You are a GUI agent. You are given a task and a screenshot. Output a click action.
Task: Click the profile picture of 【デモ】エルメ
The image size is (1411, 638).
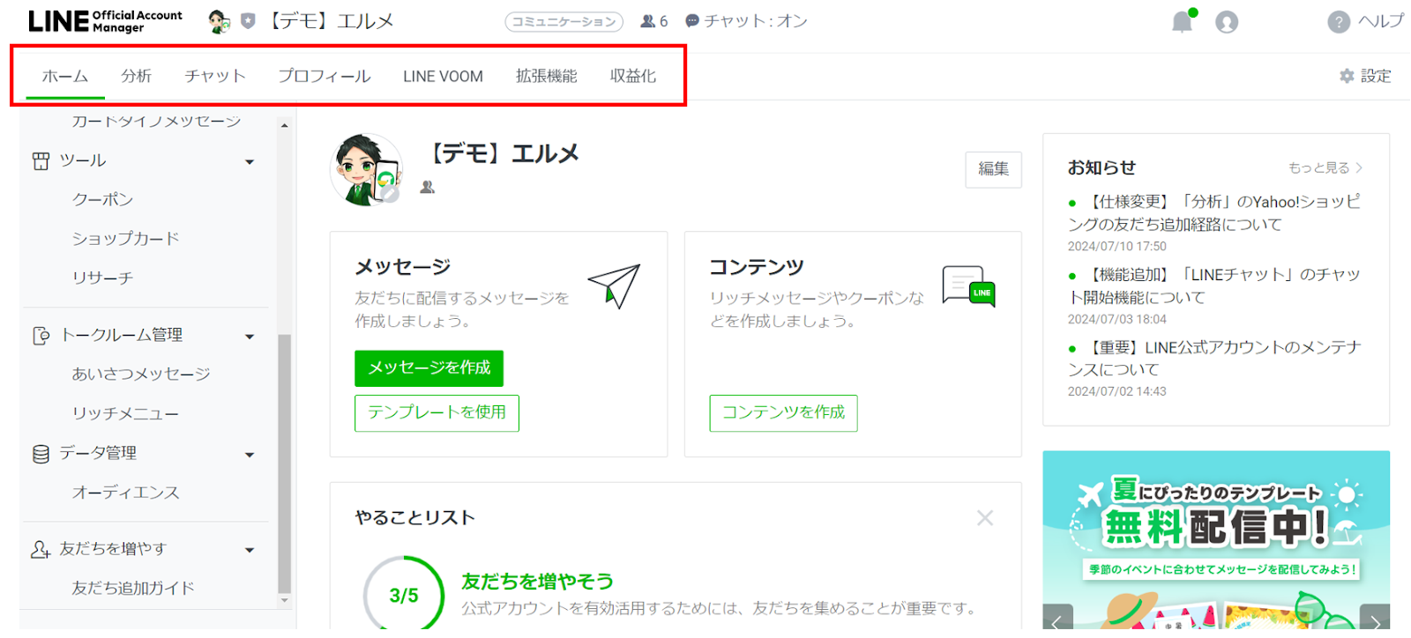coord(367,169)
